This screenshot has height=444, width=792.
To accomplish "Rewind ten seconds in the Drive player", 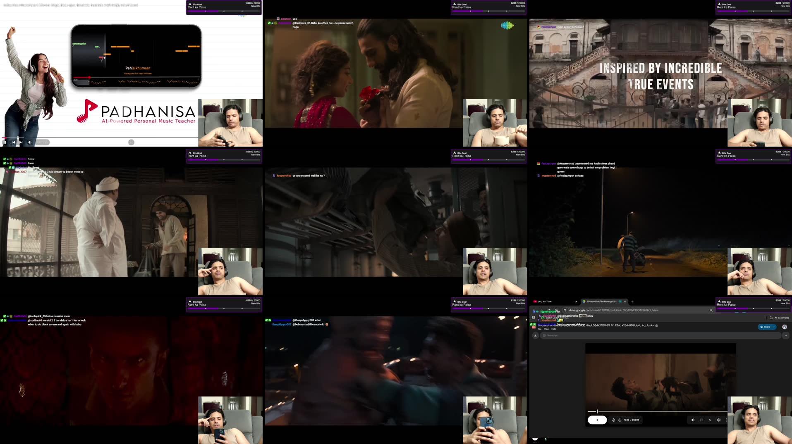I will [x=614, y=420].
